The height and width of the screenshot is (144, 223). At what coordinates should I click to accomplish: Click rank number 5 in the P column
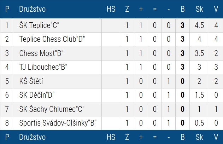7,81
